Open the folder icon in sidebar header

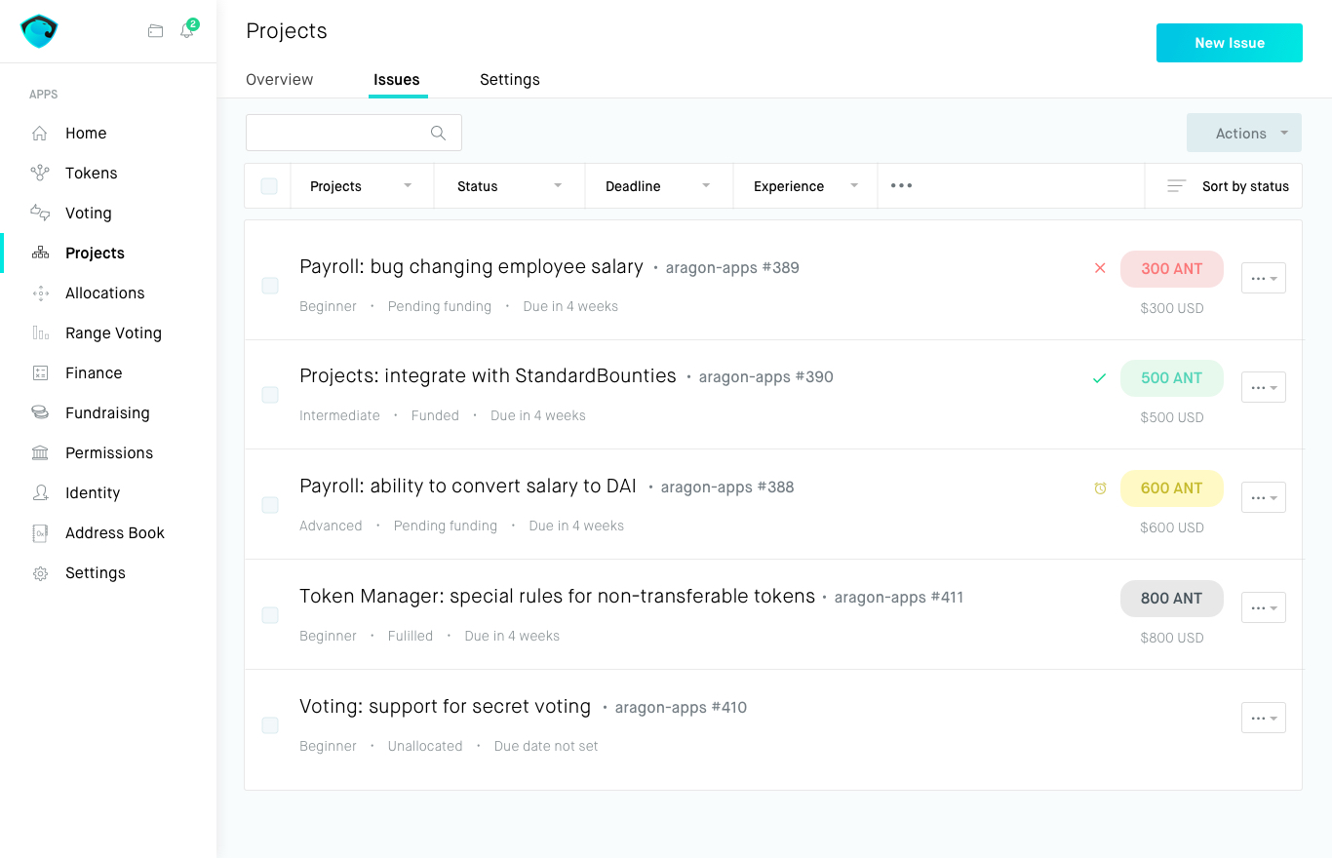[x=155, y=31]
